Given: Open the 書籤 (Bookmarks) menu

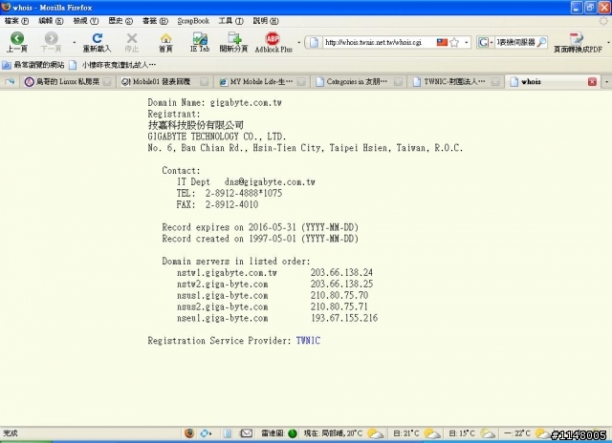Looking at the screenshot, I should click(x=155, y=21).
